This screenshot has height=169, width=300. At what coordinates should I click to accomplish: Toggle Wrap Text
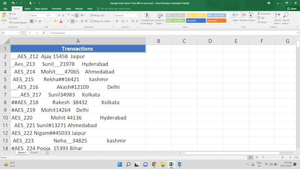coord(97,15)
